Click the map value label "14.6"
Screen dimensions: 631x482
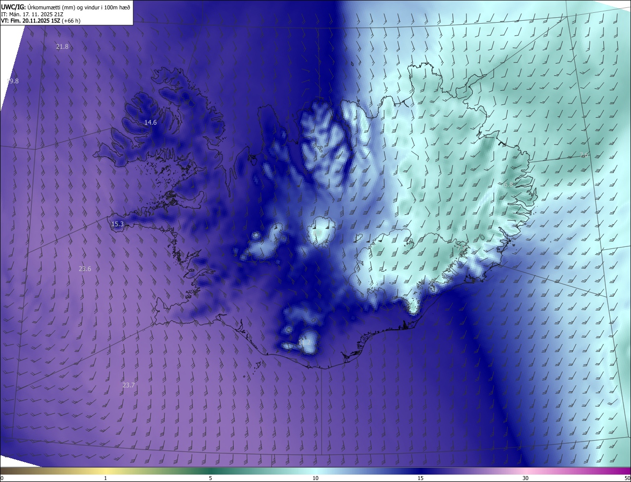tap(150, 122)
